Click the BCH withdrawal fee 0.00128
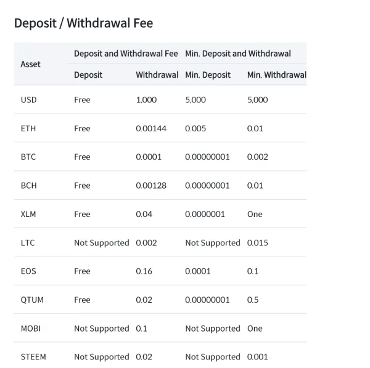Image resolution: width=370 pixels, height=368 pixels. 151,186
